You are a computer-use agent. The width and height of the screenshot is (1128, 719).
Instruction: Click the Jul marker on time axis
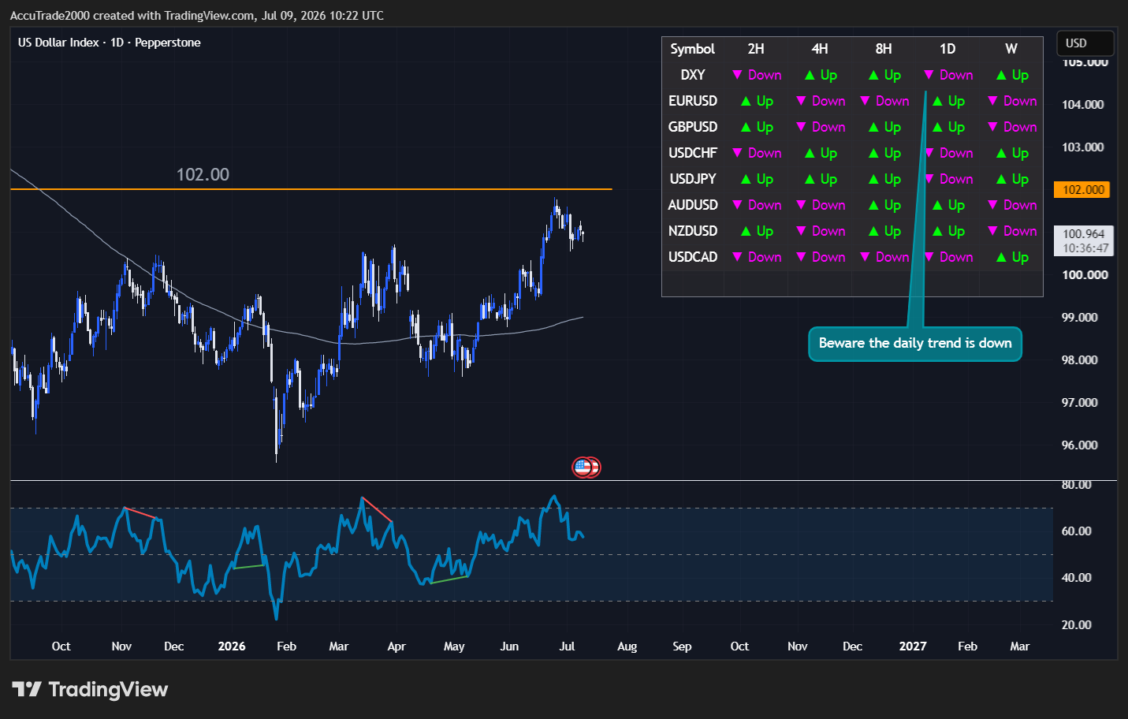[x=567, y=646]
